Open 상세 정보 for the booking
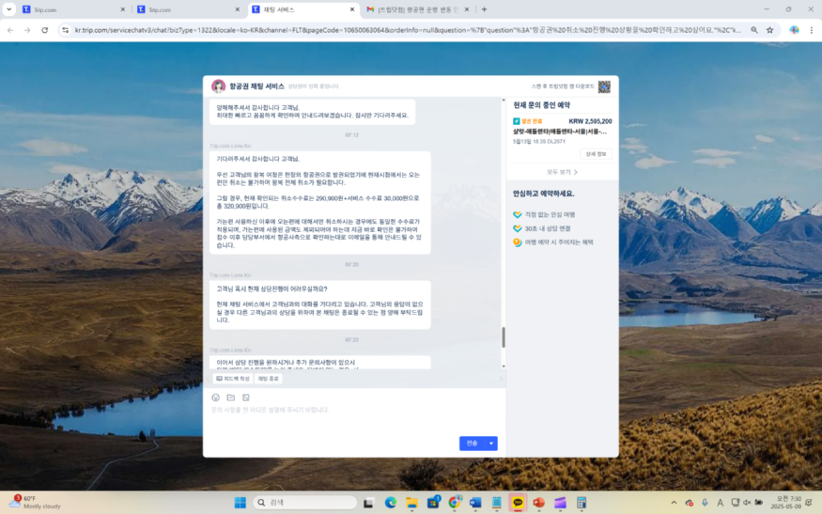This screenshot has width=822, height=514. click(x=596, y=154)
